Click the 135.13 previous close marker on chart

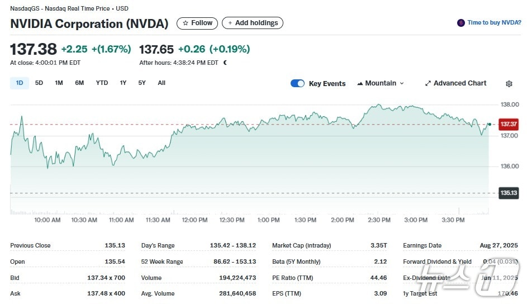[508, 193]
